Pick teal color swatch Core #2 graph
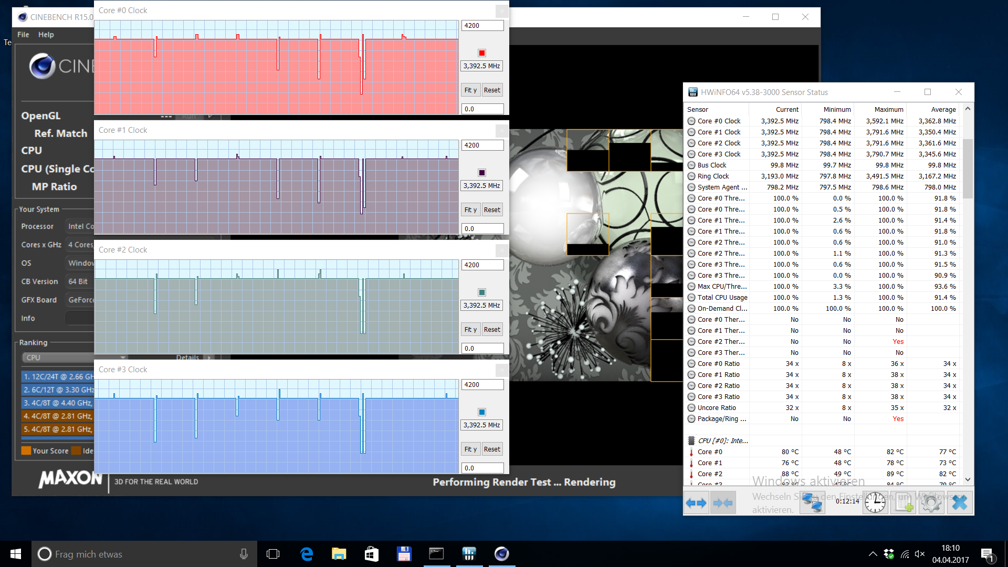Image resolution: width=1008 pixels, height=567 pixels. pyautogui.click(x=482, y=292)
